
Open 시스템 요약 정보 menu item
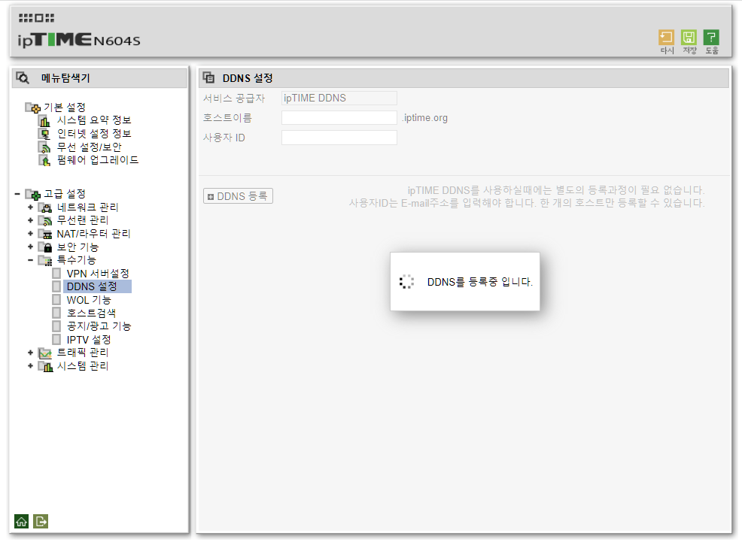(94, 120)
